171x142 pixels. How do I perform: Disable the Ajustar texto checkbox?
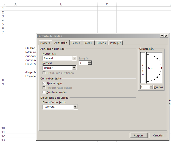[x=44, y=83]
